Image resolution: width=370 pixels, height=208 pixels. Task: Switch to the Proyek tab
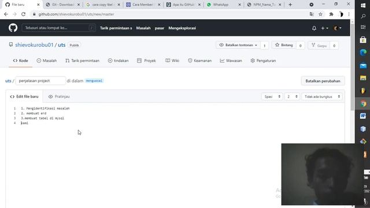pos(146,61)
